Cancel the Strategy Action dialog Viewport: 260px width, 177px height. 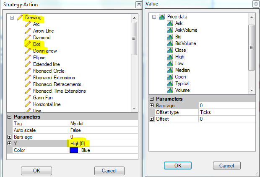109,171
